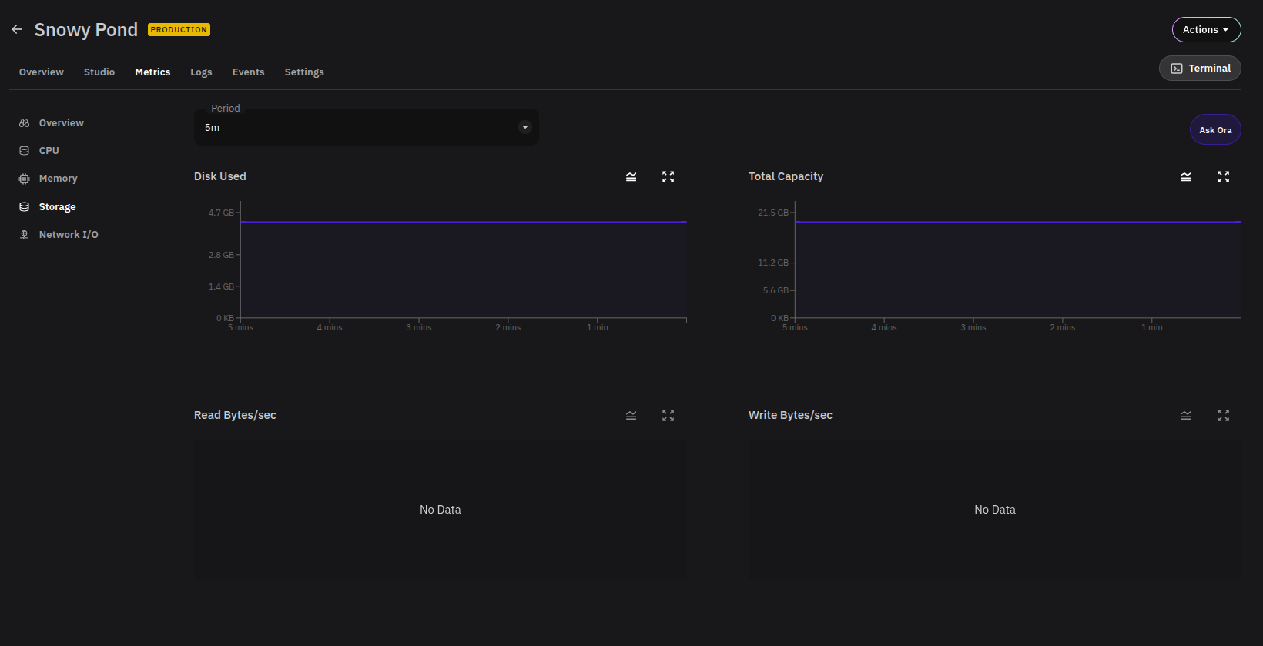Select CPU in the metrics sidebar
This screenshot has width=1263, height=646.
[x=49, y=151]
